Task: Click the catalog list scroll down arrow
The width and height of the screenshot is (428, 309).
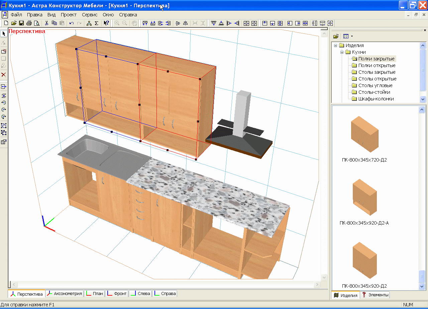Action: pos(422,286)
